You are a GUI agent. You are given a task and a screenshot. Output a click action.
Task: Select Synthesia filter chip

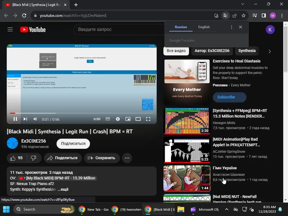click(x=247, y=51)
